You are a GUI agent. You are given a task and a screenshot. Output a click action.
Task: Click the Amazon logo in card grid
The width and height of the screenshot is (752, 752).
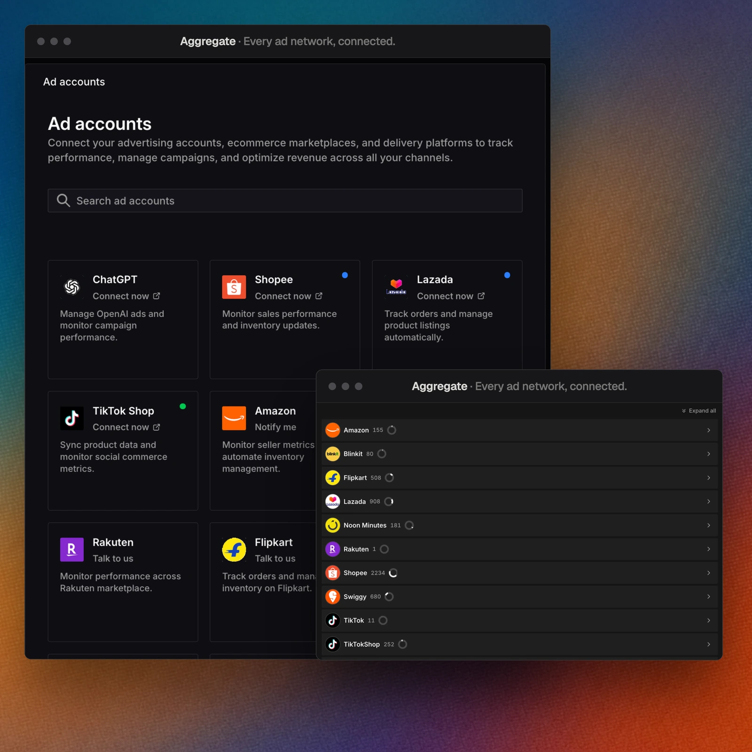tap(234, 418)
